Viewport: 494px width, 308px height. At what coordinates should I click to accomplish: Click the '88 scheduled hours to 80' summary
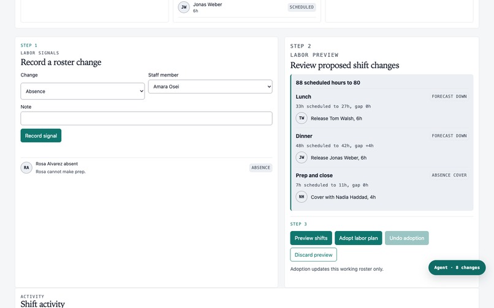pos(328,82)
